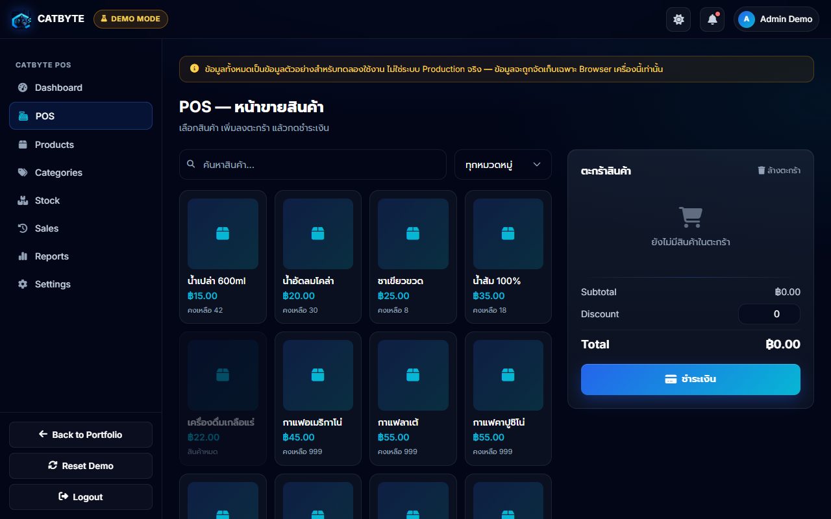Click the Logout button
Screen dimensions: 831x519
(81, 497)
